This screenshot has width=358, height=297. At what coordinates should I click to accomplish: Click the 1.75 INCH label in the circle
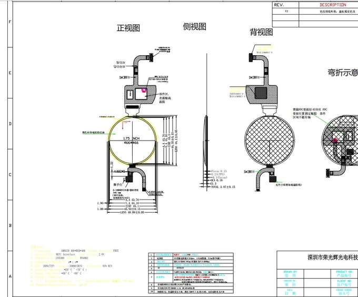coord(131,138)
